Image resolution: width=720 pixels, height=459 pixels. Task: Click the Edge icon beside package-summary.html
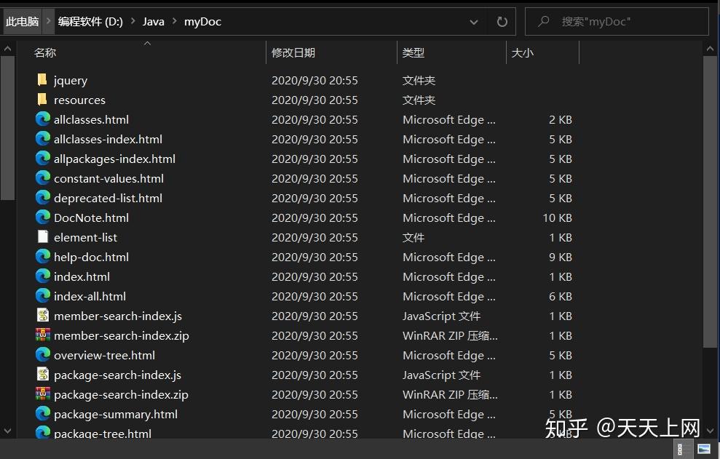point(43,414)
